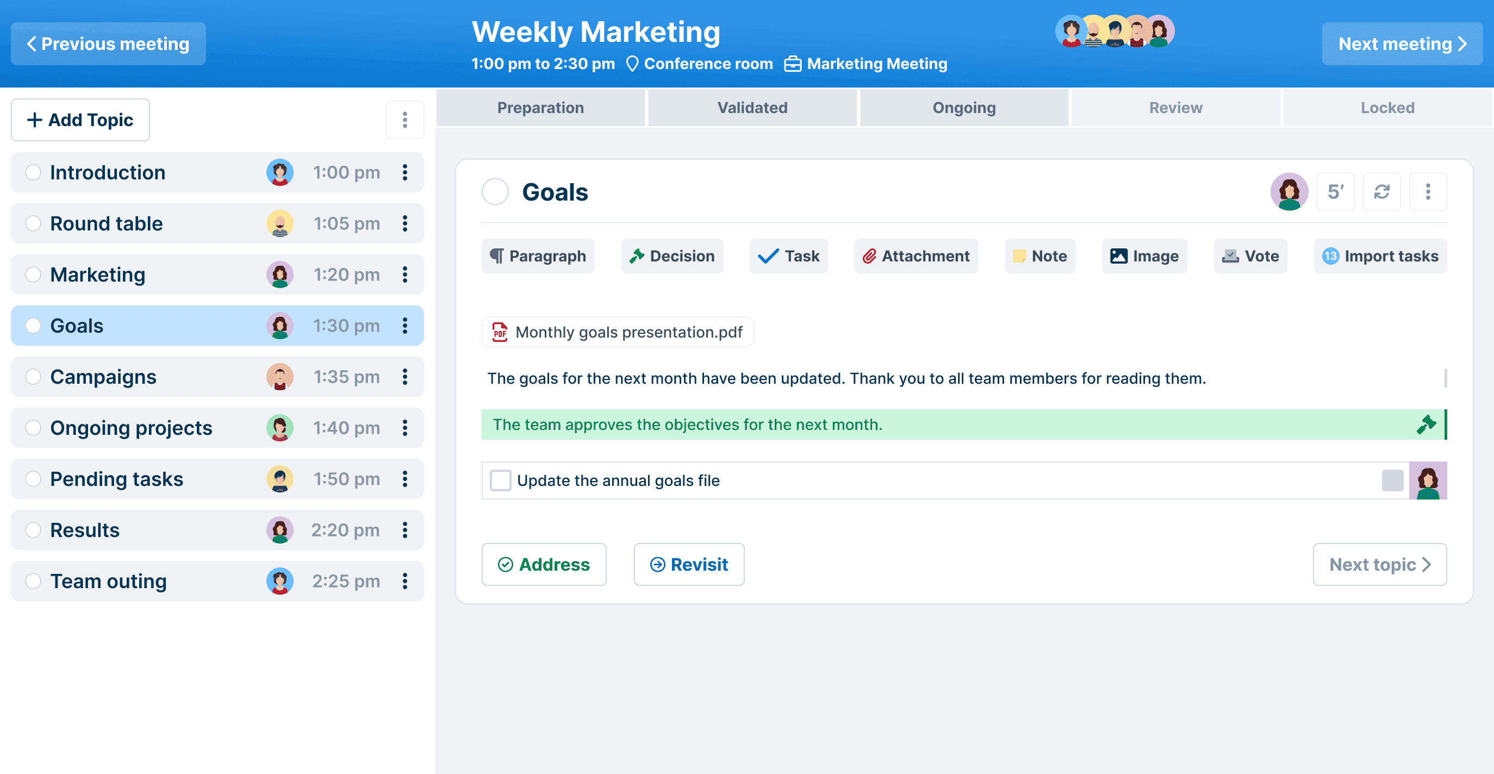The height and width of the screenshot is (774, 1494).
Task: Insert a Paragraph block into Goals topic
Action: click(x=537, y=255)
